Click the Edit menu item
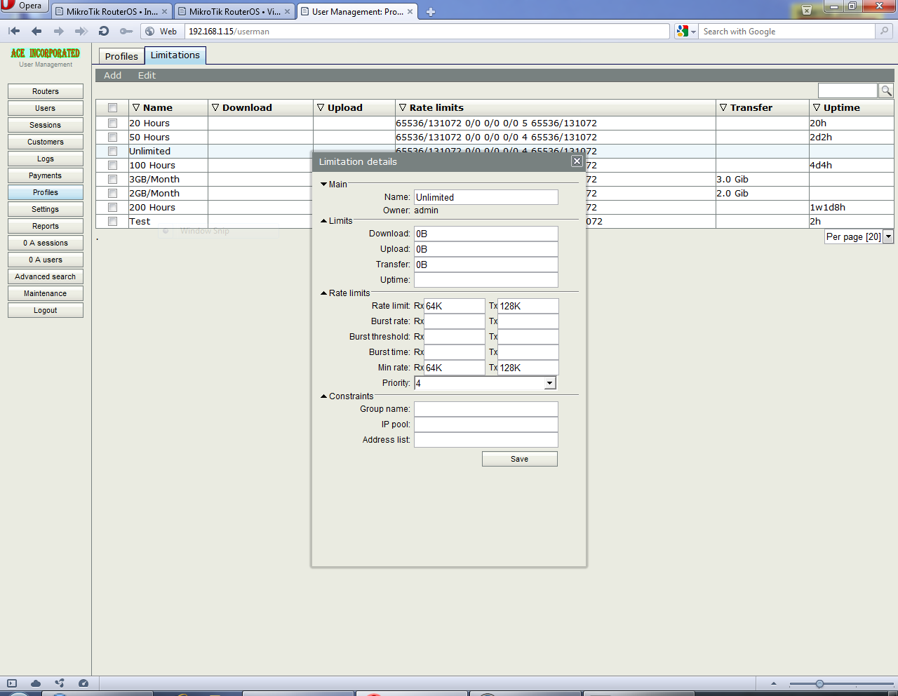This screenshot has height=696, width=898. 147,76
